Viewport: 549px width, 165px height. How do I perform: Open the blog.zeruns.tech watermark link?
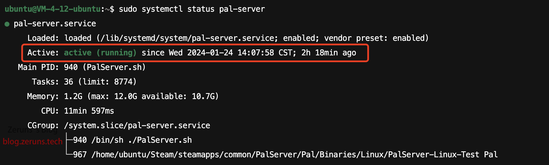(x=33, y=142)
